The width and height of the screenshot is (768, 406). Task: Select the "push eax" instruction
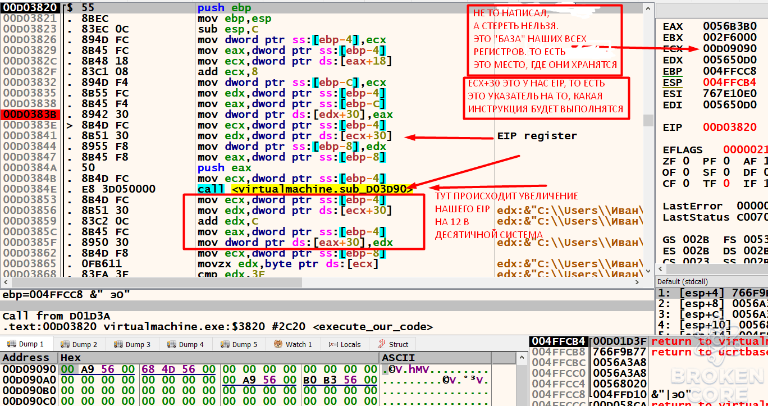click(225, 168)
